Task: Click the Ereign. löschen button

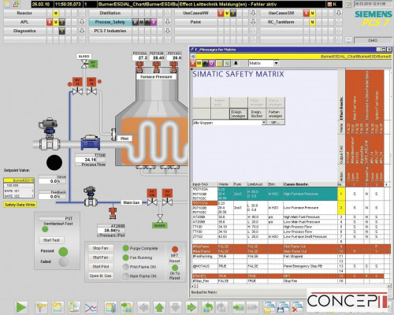Action: [257, 114]
